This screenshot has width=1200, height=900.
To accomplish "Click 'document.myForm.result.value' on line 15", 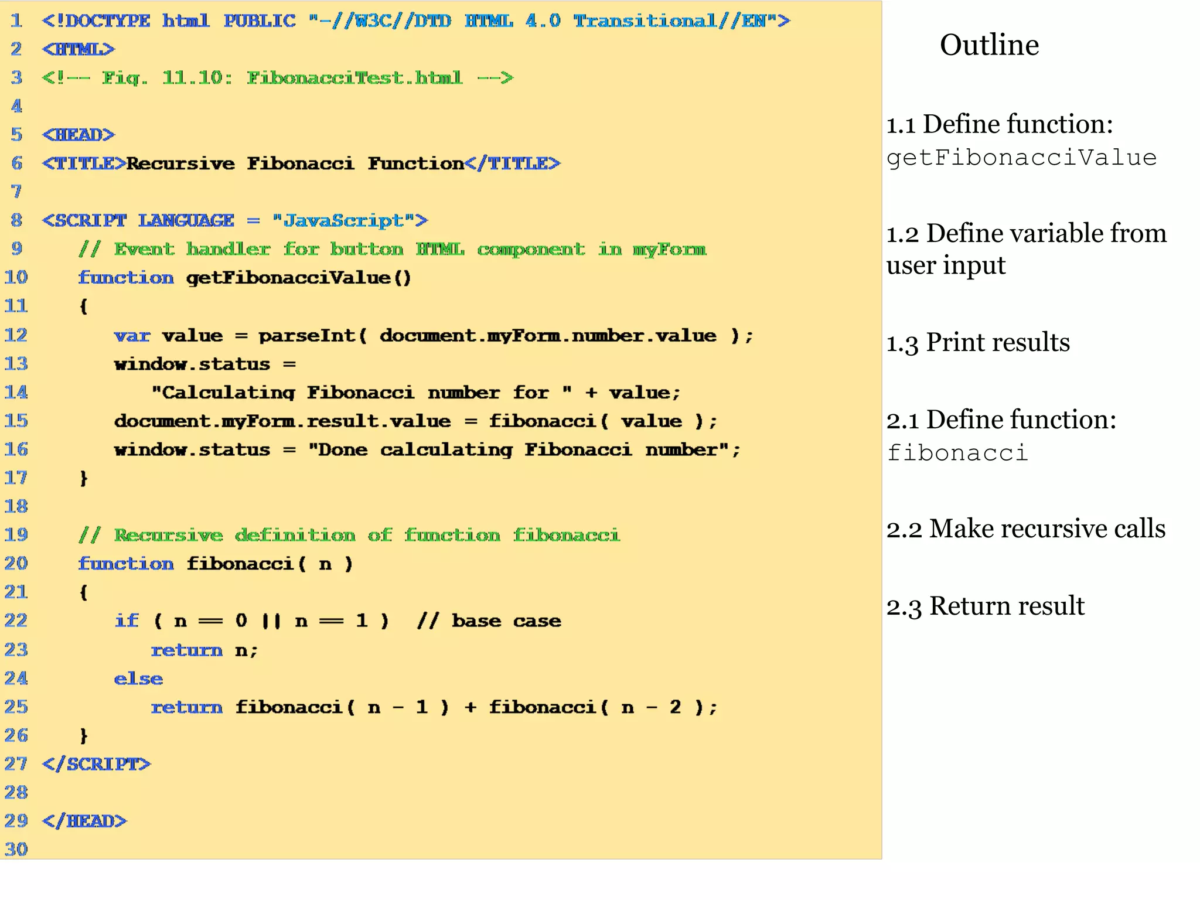I will tap(282, 421).
